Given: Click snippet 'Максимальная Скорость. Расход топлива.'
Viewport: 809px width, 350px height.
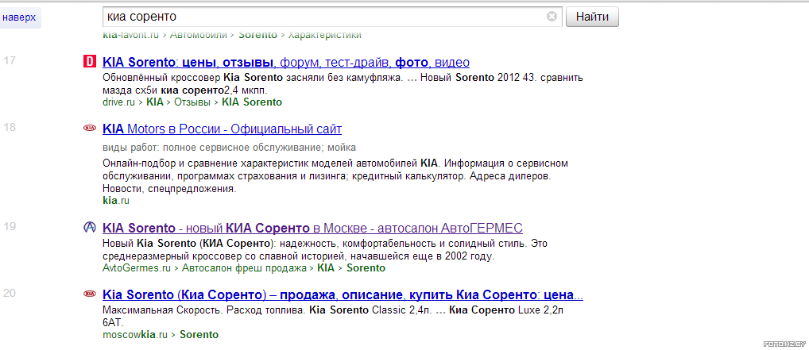Looking at the screenshot, I should tap(205, 311).
